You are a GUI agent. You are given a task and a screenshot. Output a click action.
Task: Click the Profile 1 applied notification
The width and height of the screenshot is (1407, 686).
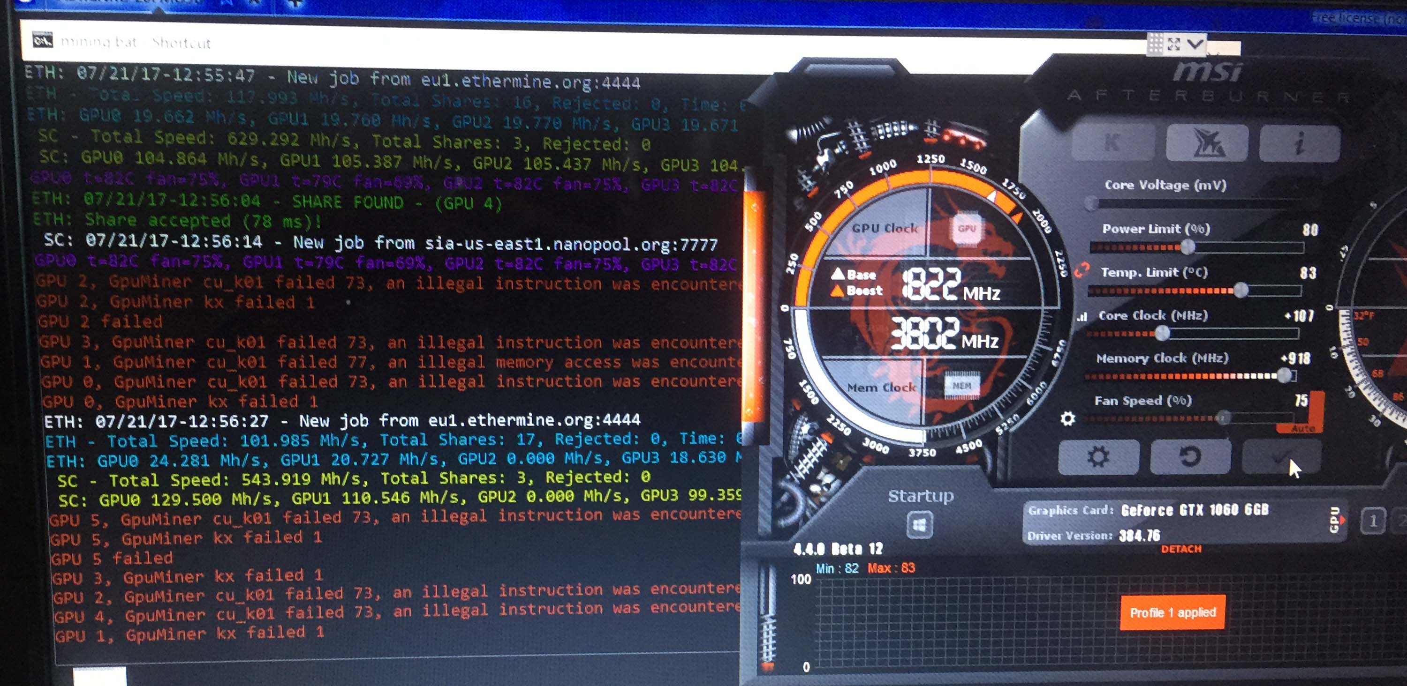coord(1172,612)
